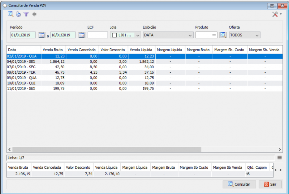
Task: Click the grid scroll left arrow
Action: [10, 150]
